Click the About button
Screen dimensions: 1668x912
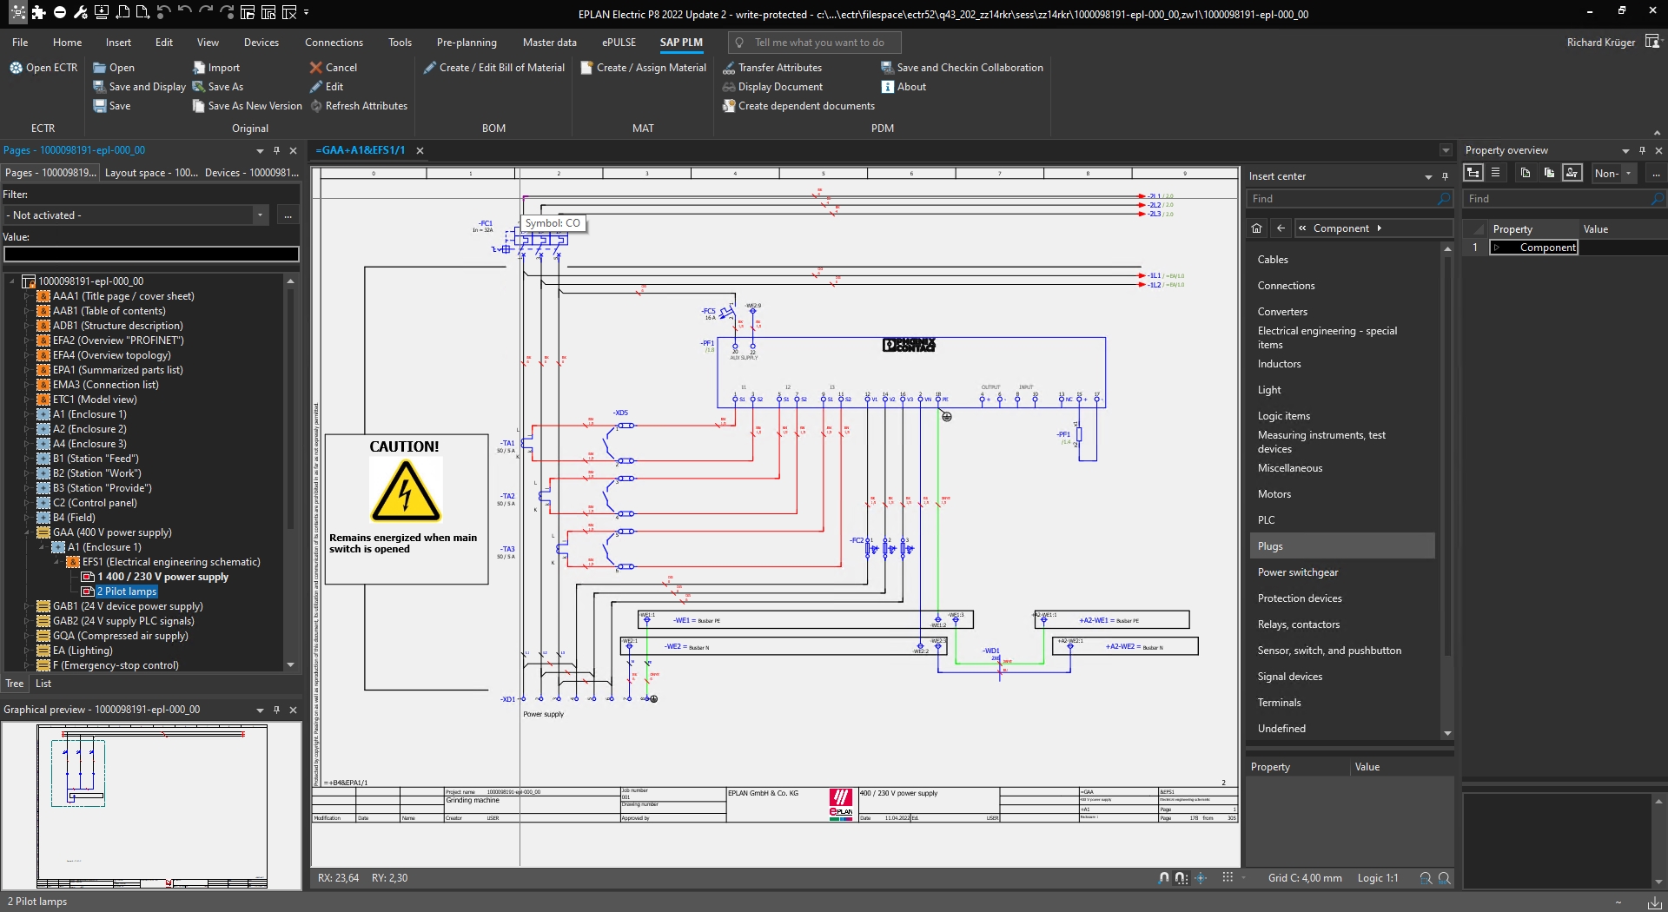click(x=904, y=87)
